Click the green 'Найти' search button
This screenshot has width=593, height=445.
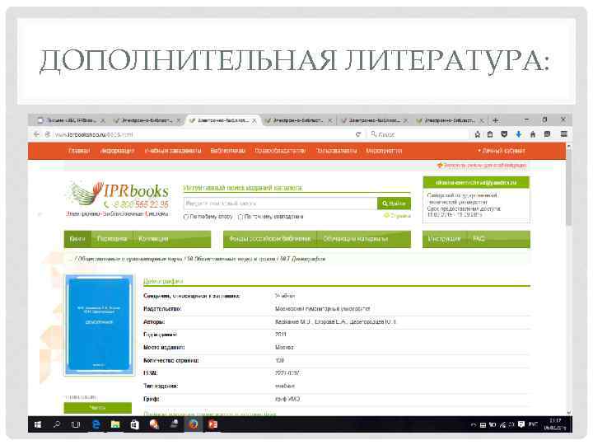click(x=394, y=204)
